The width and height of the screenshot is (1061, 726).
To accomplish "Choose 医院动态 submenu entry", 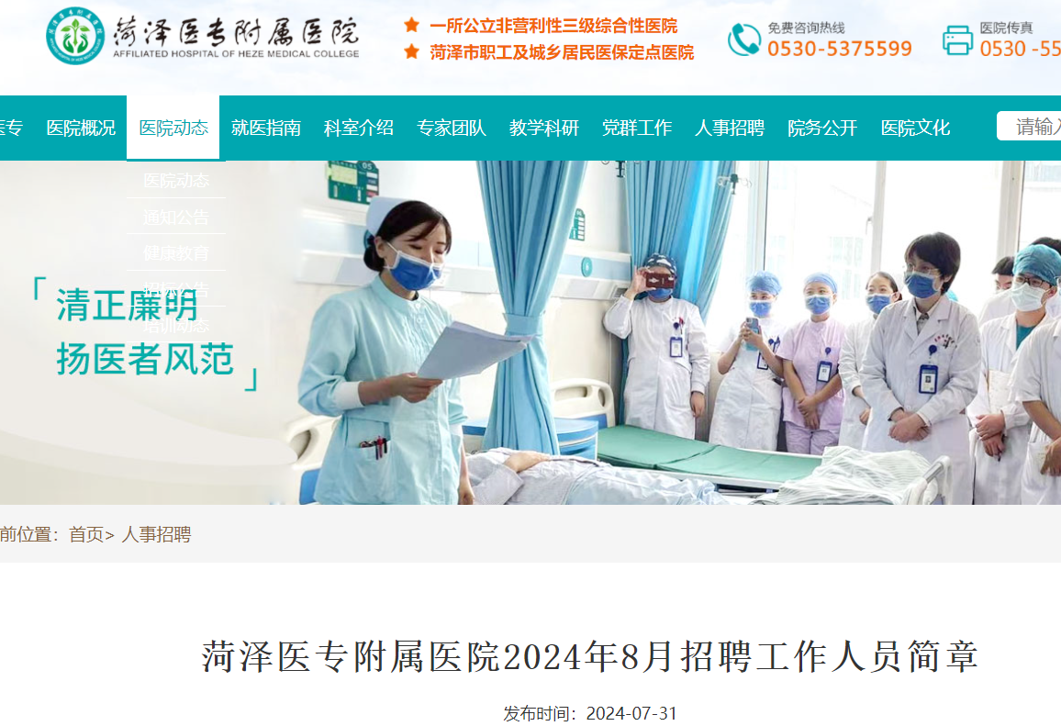I will pyautogui.click(x=176, y=181).
